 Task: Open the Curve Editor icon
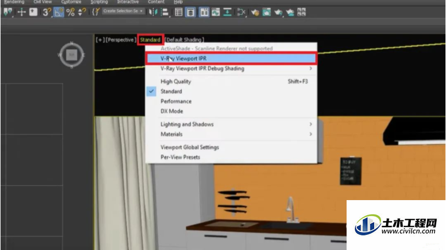tap(216, 12)
